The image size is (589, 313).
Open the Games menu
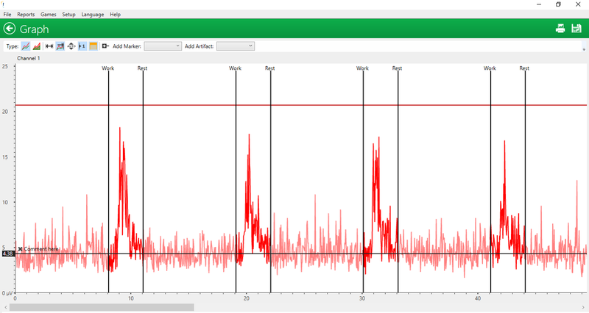coord(49,15)
